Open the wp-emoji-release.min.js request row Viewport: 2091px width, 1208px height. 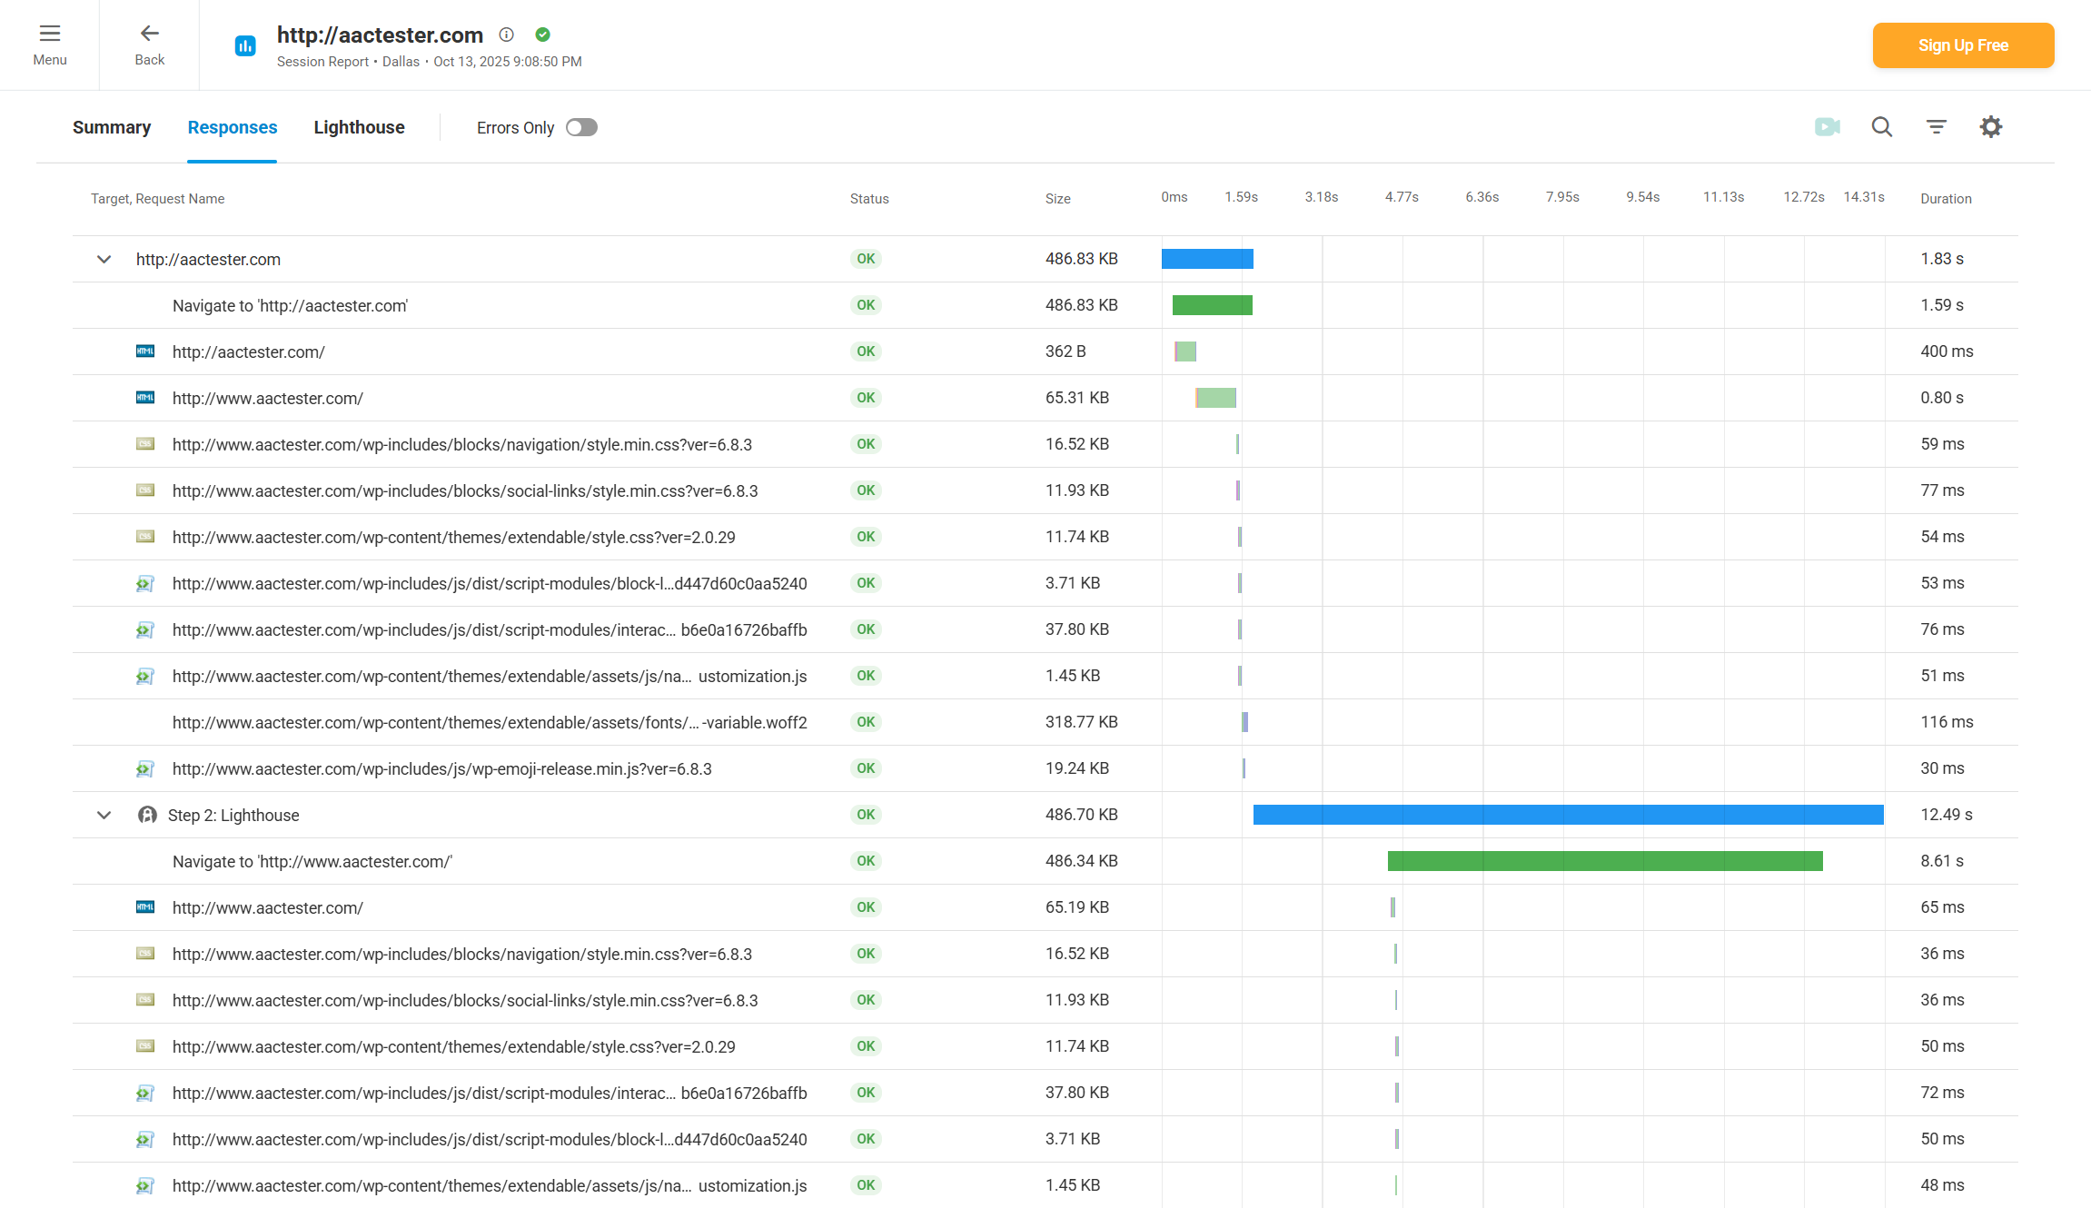pyautogui.click(x=441, y=769)
